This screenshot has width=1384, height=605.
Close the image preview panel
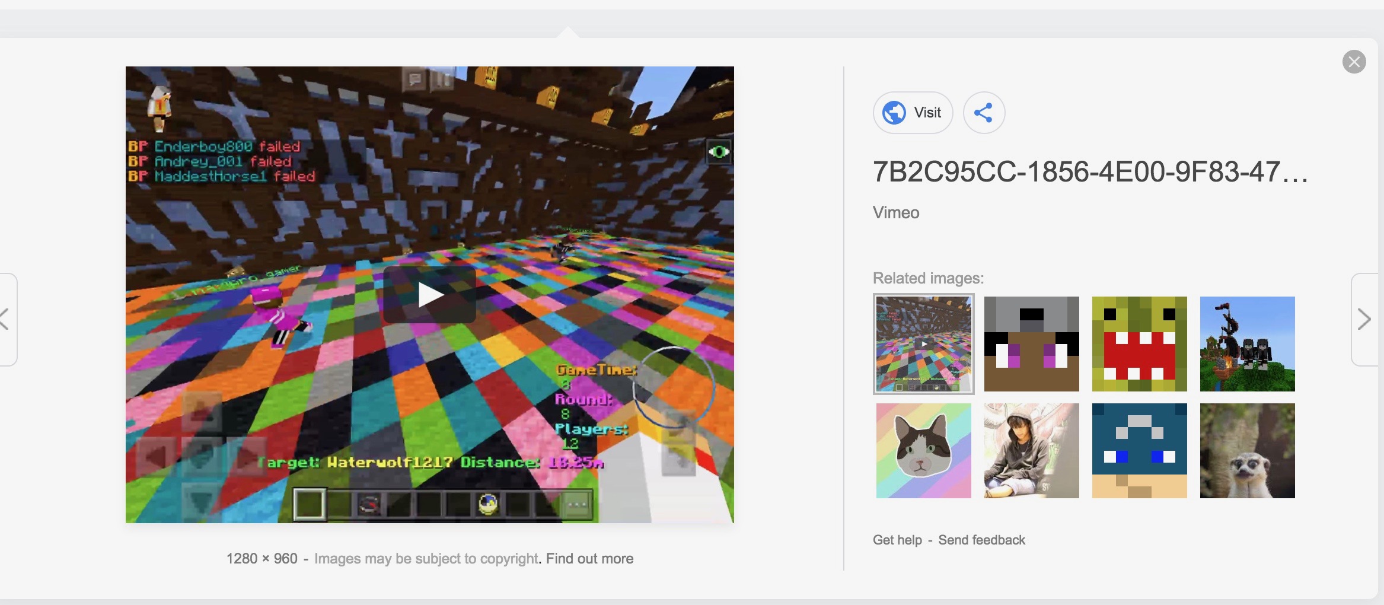coord(1354,62)
